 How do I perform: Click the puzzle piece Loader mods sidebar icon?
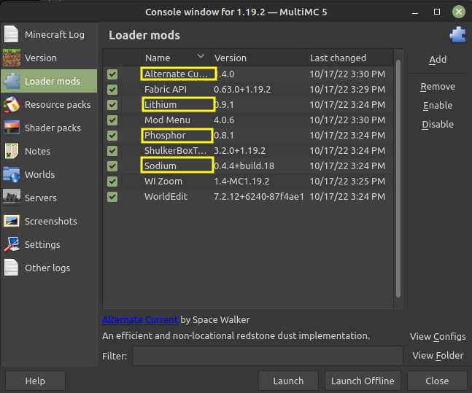pyautogui.click(x=12, y=81)
